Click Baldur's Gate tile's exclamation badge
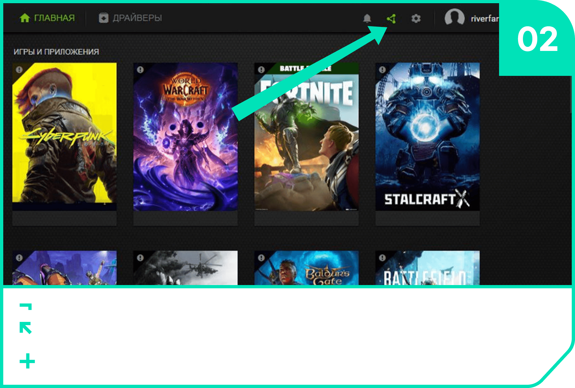The width and height of the screenshot is (575, 388). [261, 258]
